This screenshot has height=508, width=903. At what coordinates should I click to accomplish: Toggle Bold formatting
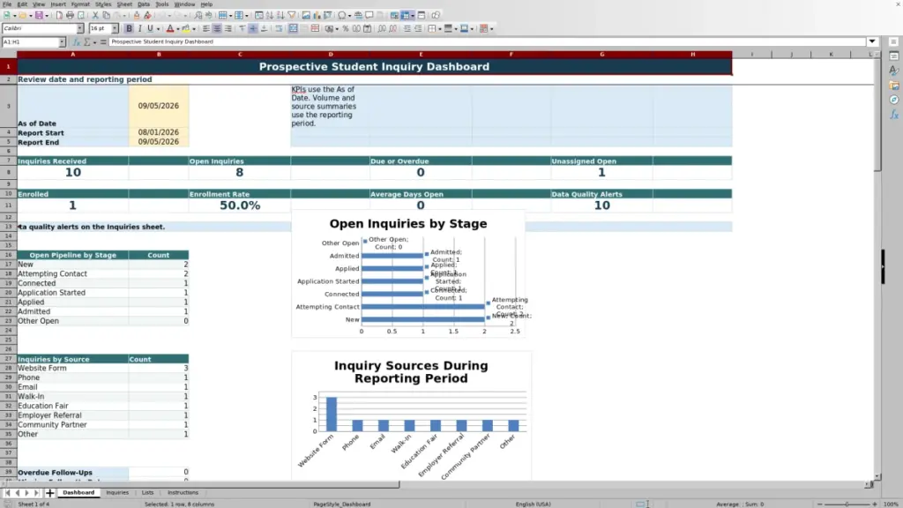129,28
